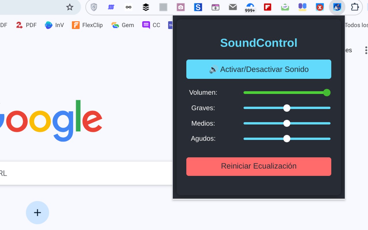Open the purple and yellow book extension
The height and width of the screenshot is (230, 368).
coord(302,7)
